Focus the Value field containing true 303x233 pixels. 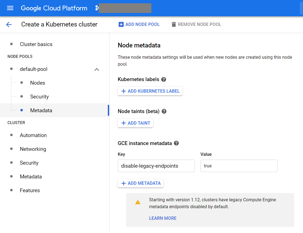coord(239,166)
